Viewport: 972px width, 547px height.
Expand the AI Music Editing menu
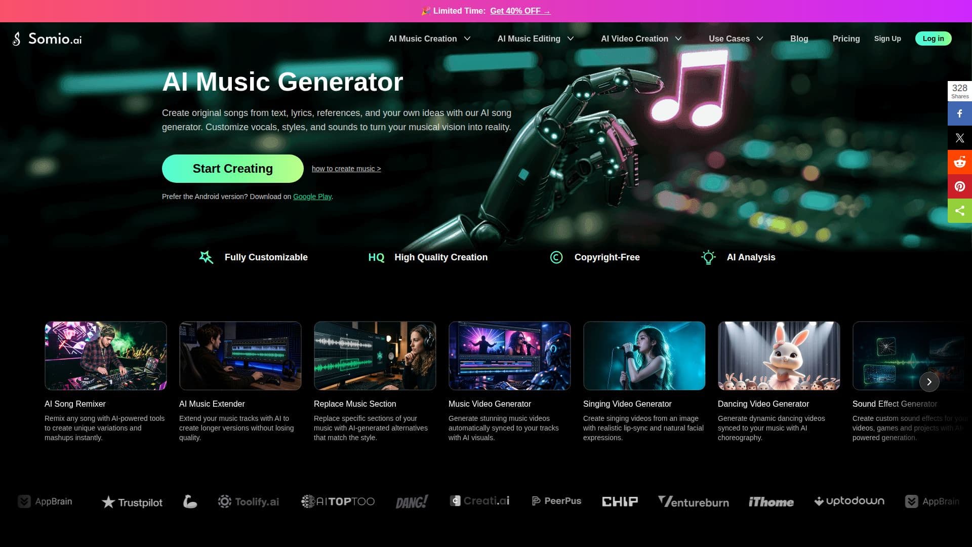pyautogui.click(x=536, y=38)
